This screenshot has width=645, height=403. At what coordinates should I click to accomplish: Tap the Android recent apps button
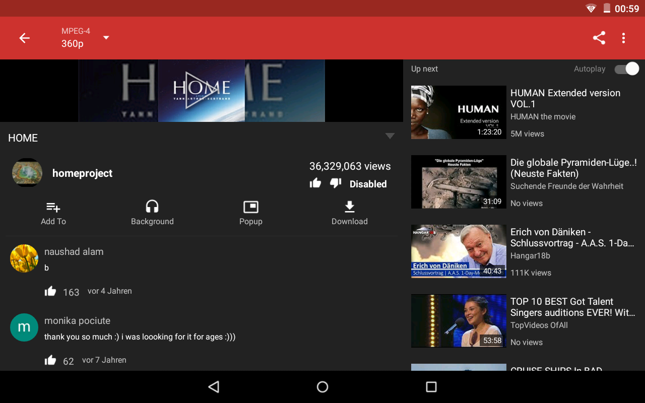tap(431, 387)
